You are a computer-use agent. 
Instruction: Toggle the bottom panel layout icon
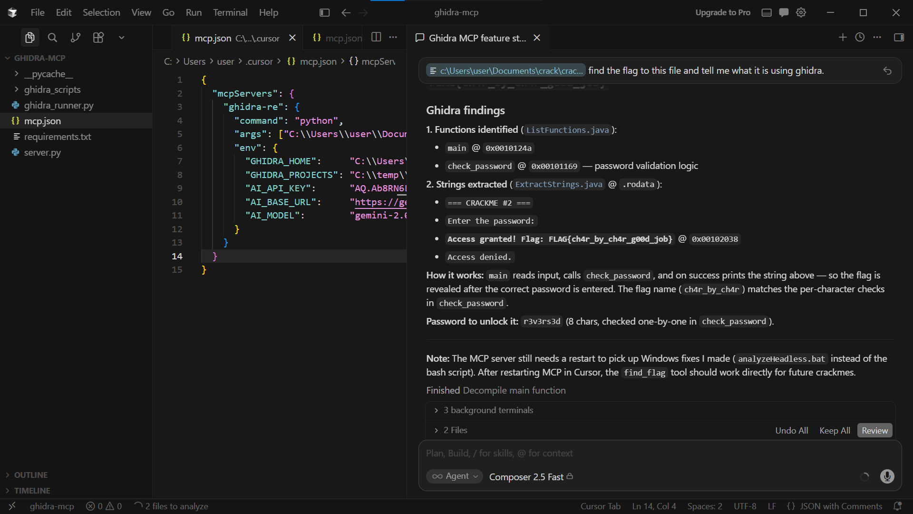767,12
